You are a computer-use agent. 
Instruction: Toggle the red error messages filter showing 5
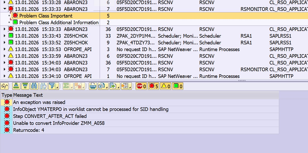point(153,86)
